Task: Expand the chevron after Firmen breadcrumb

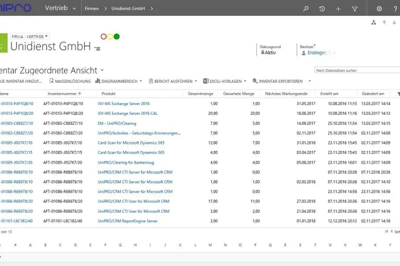Action: 106,9
